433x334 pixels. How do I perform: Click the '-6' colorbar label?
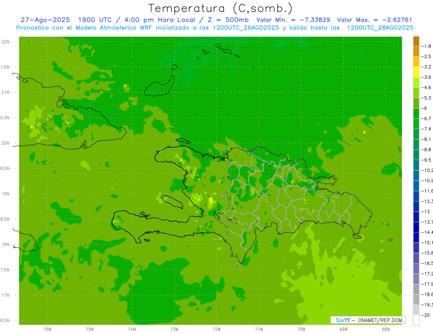pyautogui.click(x=425, y=108)
